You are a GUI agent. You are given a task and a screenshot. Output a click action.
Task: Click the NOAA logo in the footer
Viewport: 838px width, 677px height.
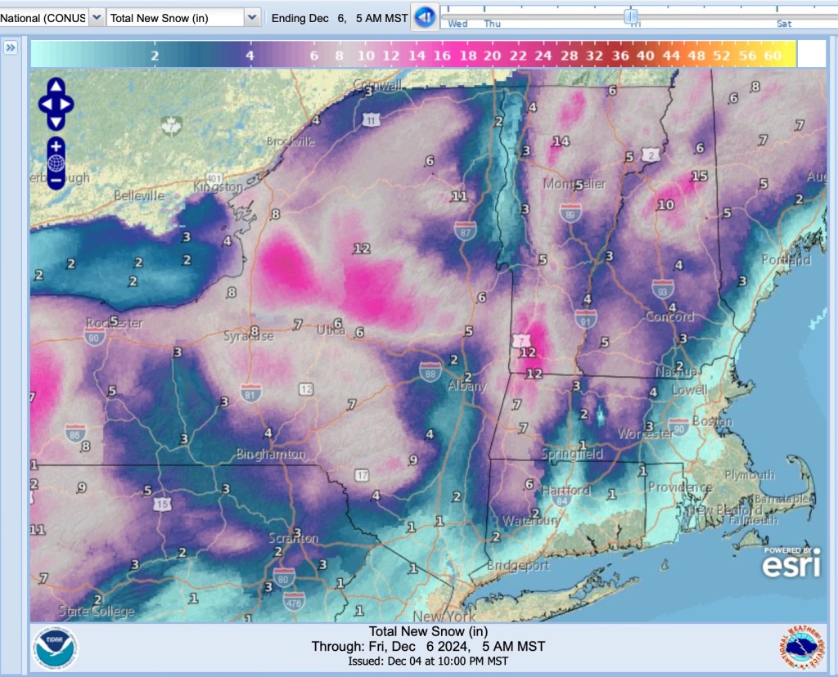tap(56, 649)
